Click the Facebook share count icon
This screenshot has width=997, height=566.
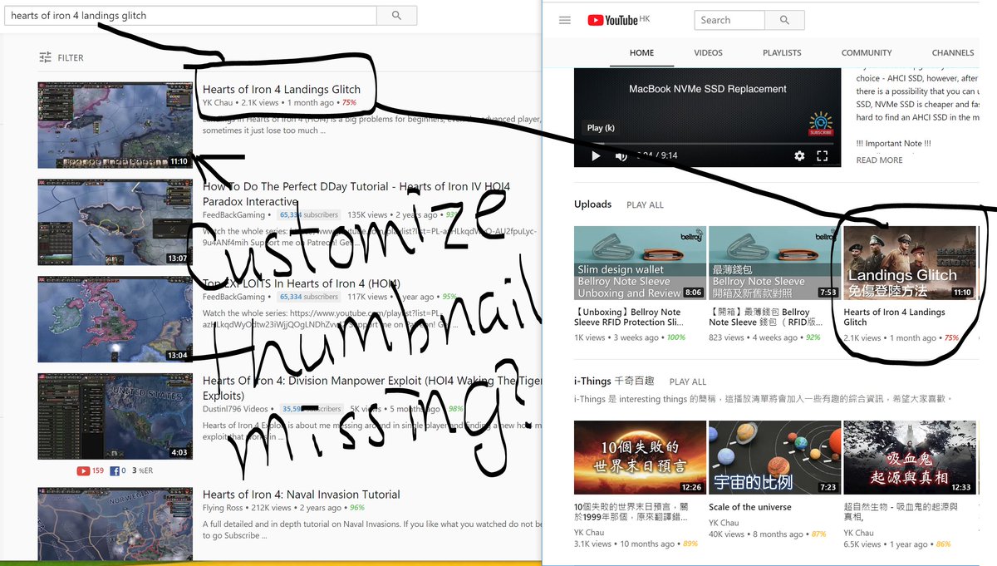(x=115, y=470)
